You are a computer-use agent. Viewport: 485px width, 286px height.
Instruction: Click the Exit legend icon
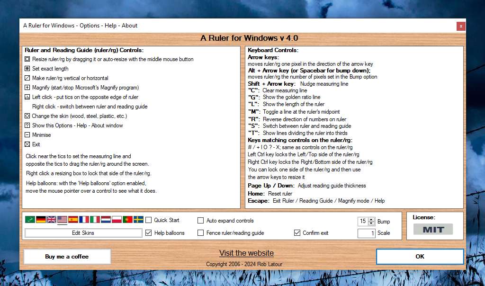point(27,144)
